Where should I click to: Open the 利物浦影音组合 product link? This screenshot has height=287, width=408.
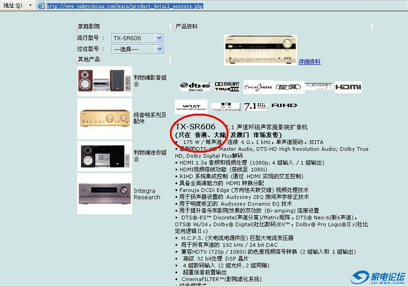[x=150, y=81]
